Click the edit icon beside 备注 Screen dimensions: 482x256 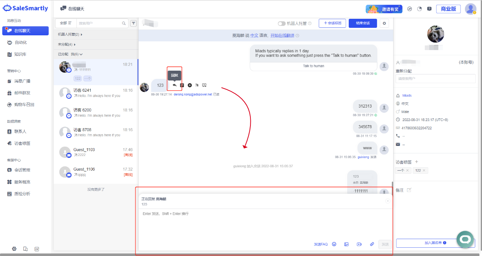409,190
